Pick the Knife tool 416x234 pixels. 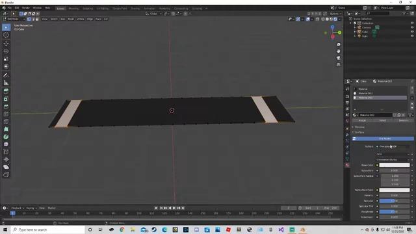tap(6, 122)
